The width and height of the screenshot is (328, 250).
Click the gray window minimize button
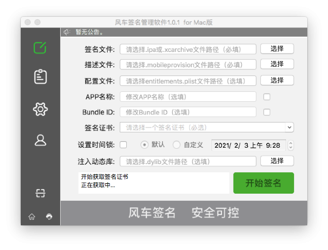pyautogui.click(x=37, y=22)
